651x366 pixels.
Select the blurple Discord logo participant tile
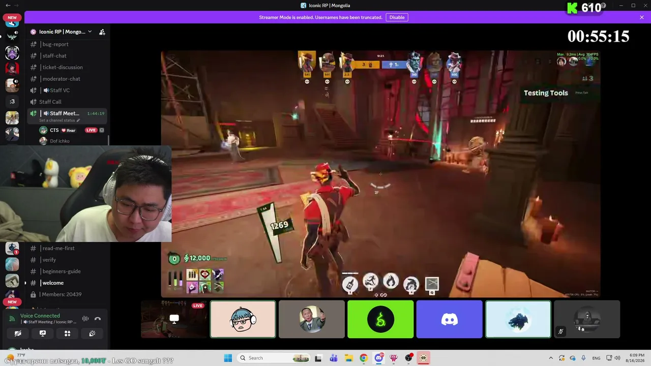449,319
